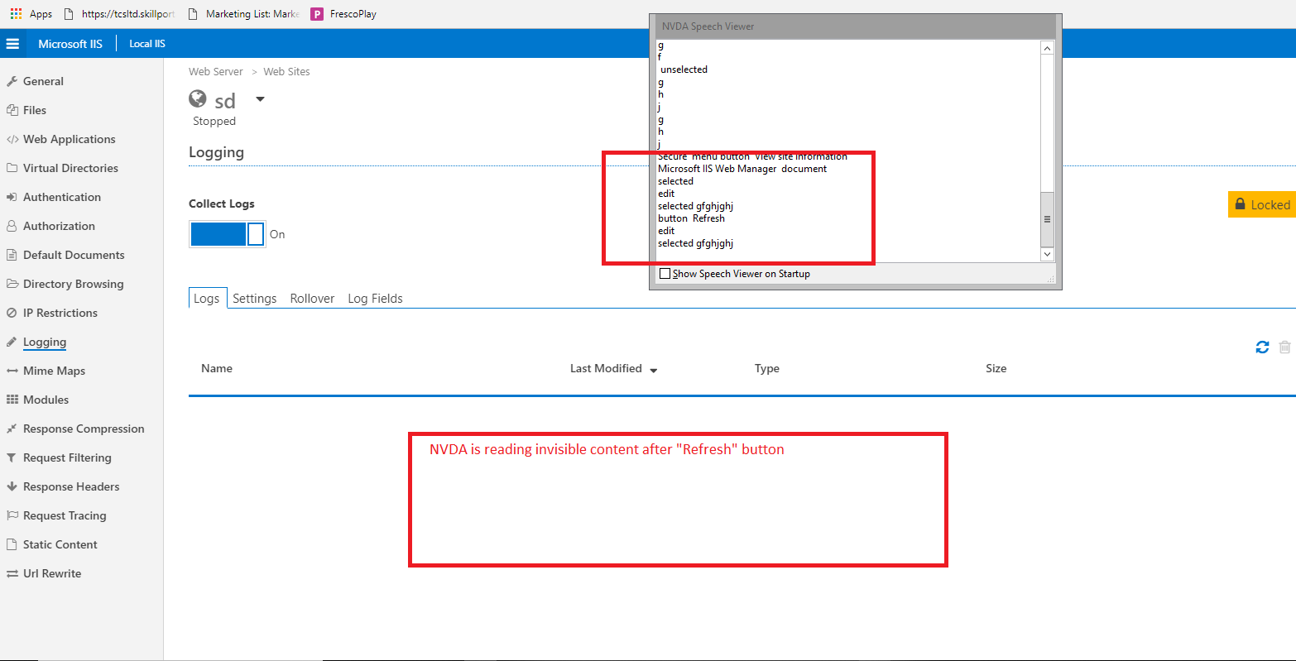Click the Locked security indicator
1296x661 pixels.
click(x=1261, y=204)
